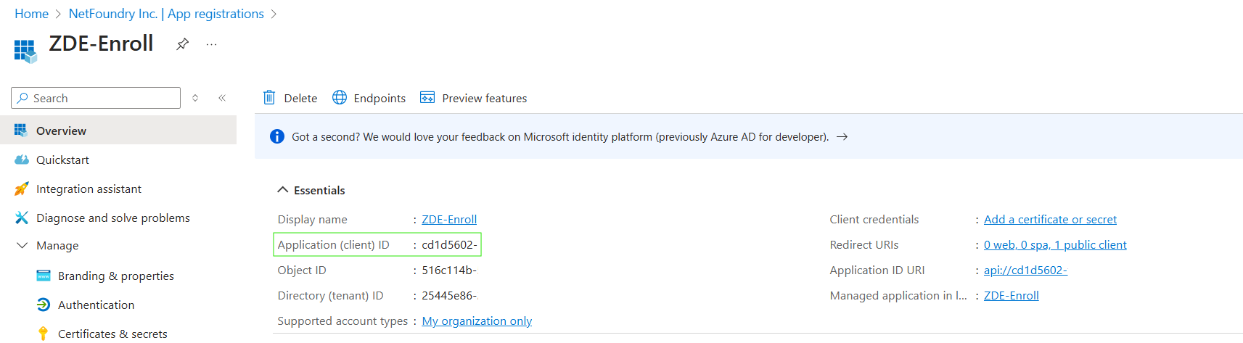Select the Object ID value 516c114b-
1243x343 pixels.
449,270
